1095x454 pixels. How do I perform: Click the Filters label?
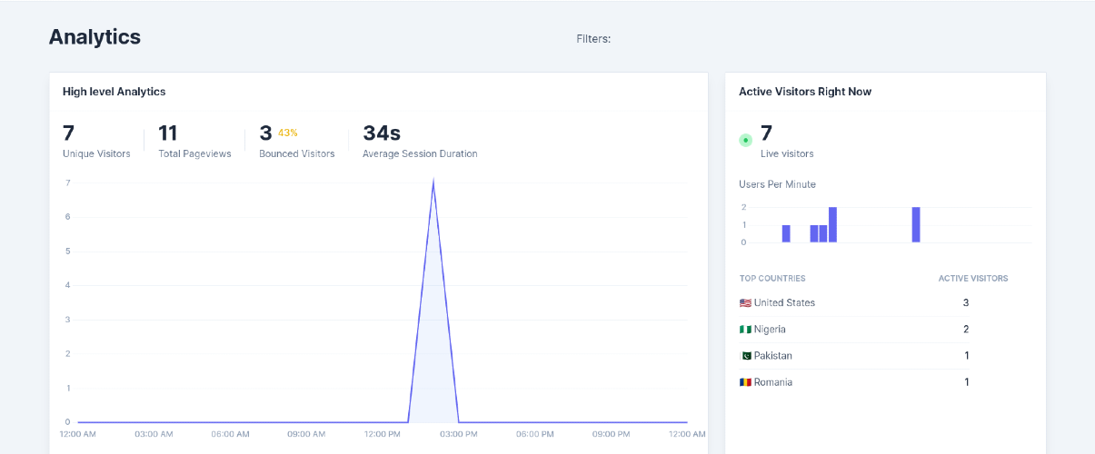(x=593, y=39)
